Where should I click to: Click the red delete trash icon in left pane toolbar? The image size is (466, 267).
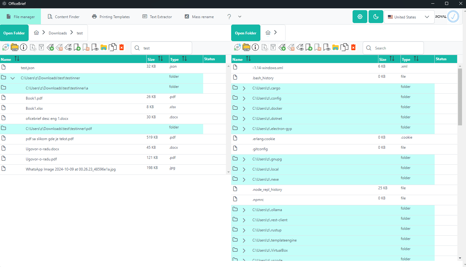coord(122,47)
